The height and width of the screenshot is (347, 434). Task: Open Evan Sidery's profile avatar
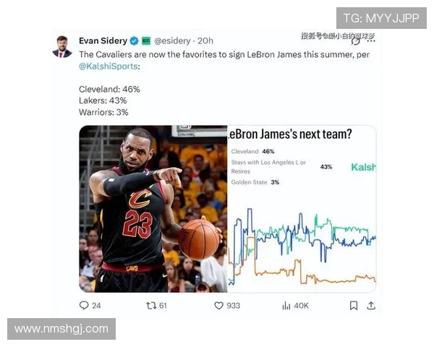[x=62, y=46]
